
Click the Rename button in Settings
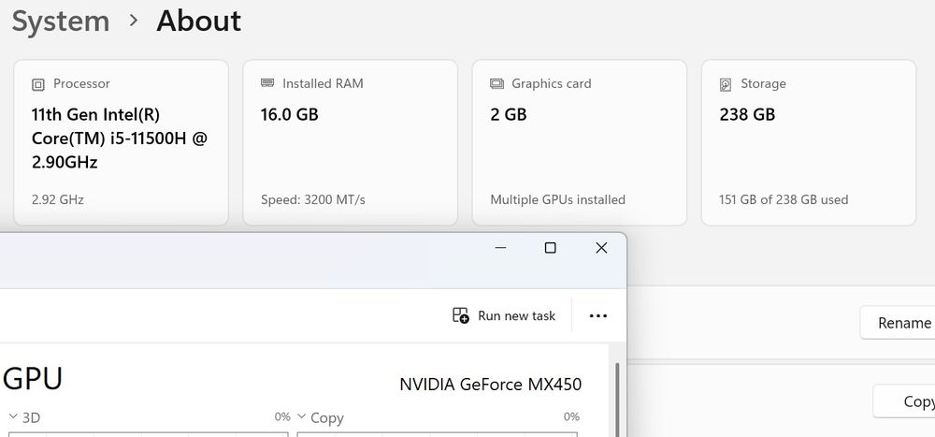(898, 323)
